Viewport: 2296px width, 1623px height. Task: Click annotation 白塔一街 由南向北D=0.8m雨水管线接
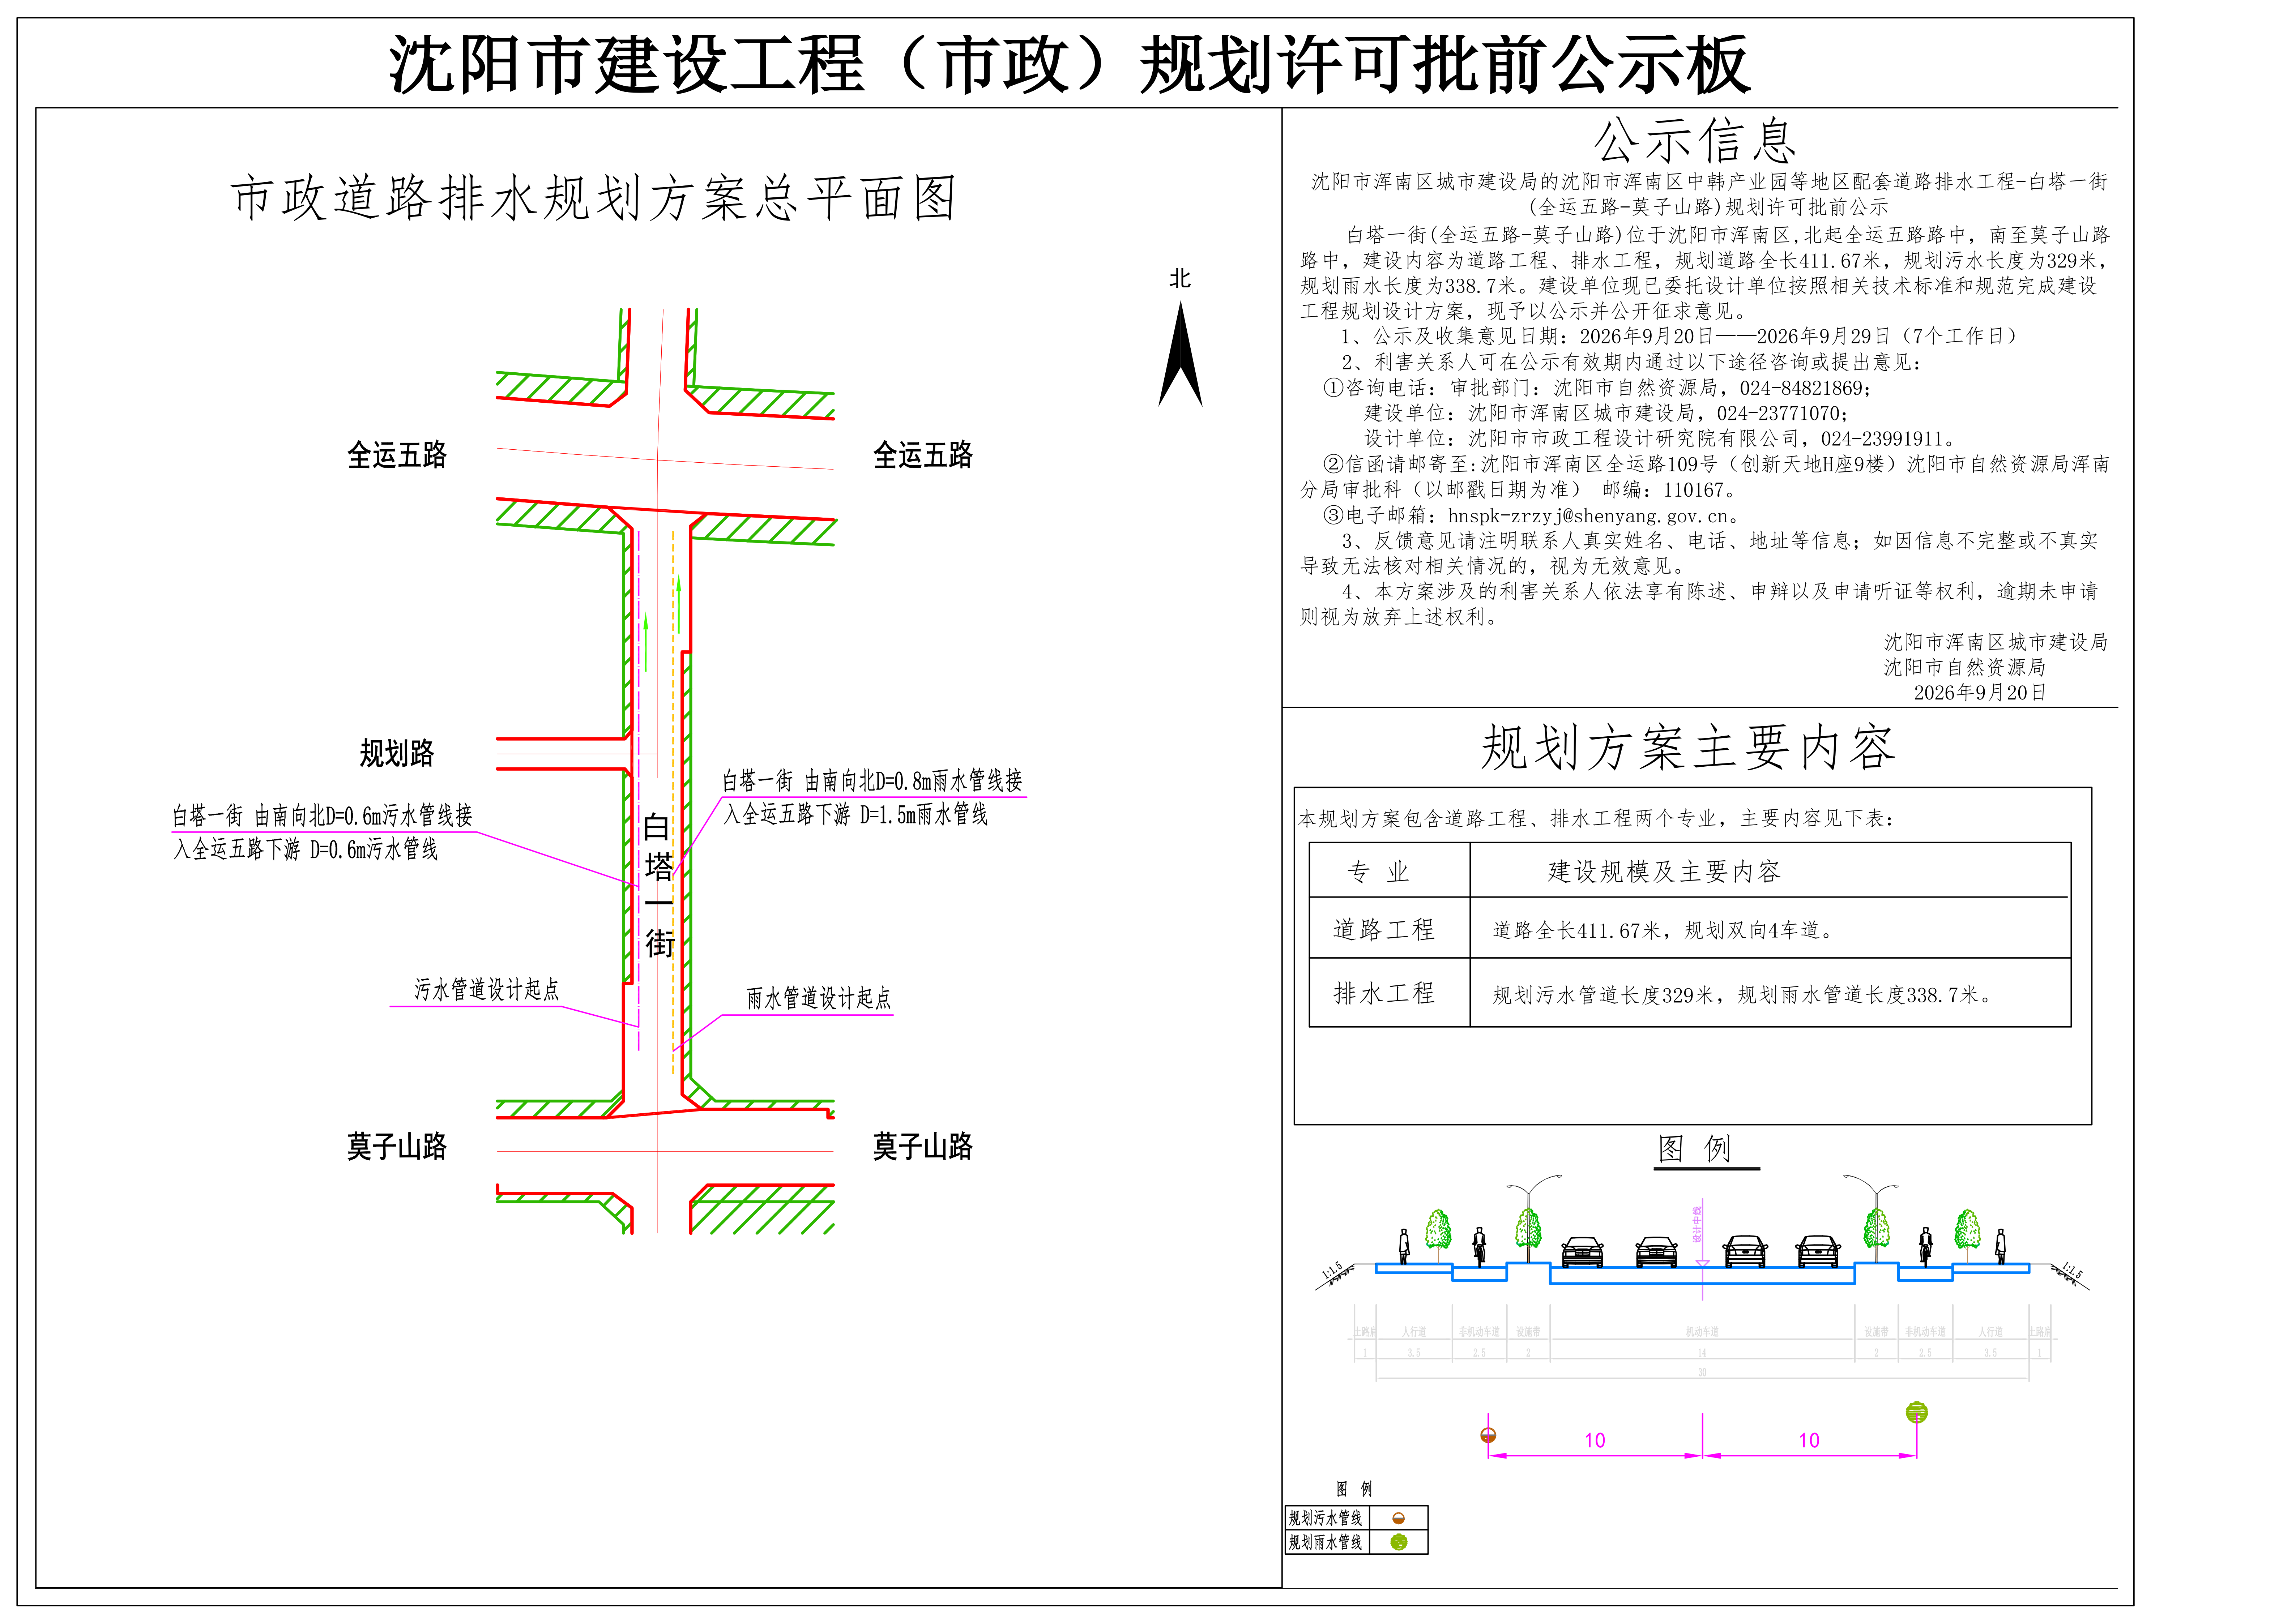tap(872, 780)
